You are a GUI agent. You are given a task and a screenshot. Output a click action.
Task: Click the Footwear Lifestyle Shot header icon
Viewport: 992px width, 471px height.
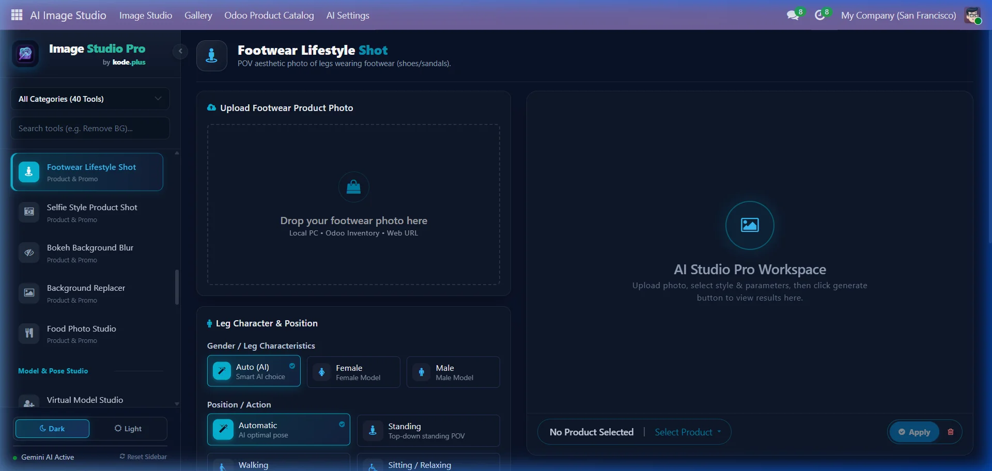coord(212,56)
